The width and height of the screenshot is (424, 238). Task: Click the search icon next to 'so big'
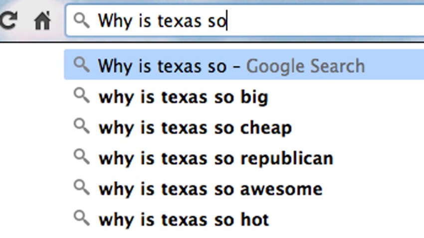pos(81,96)
